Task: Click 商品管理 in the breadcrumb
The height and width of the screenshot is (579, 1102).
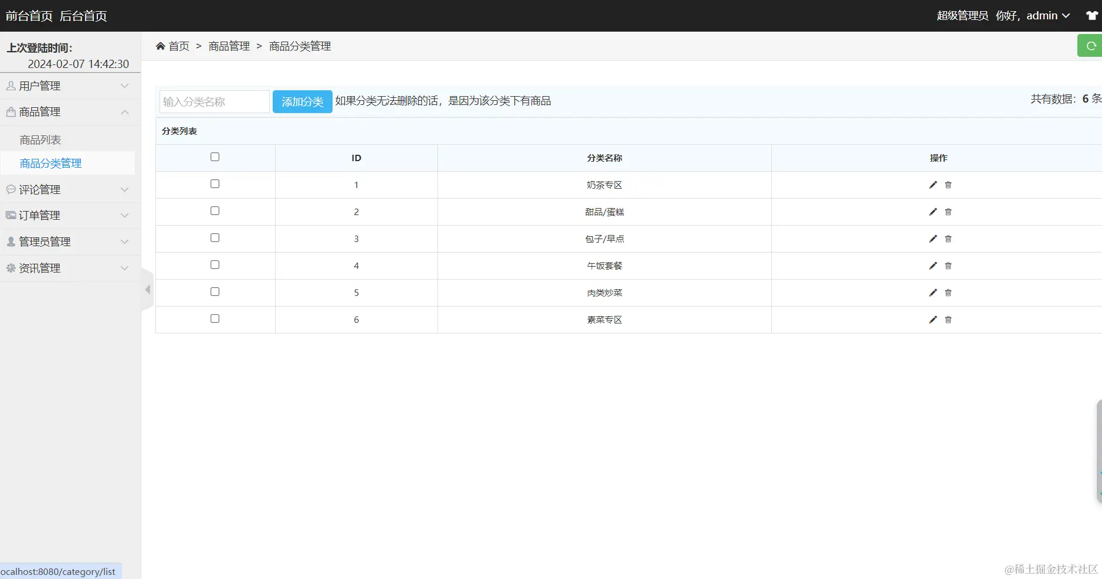Action: click(229, 46)
